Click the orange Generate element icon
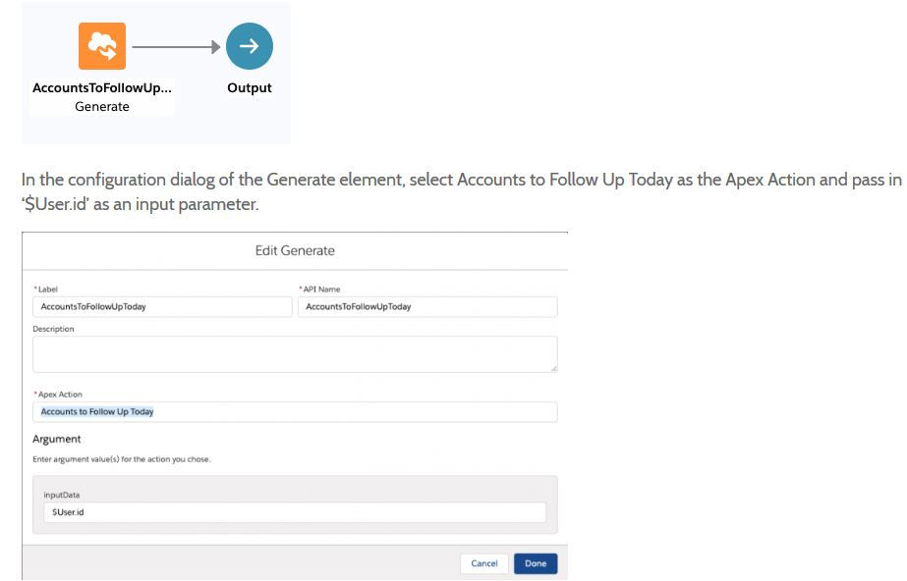 click(102, 46)
